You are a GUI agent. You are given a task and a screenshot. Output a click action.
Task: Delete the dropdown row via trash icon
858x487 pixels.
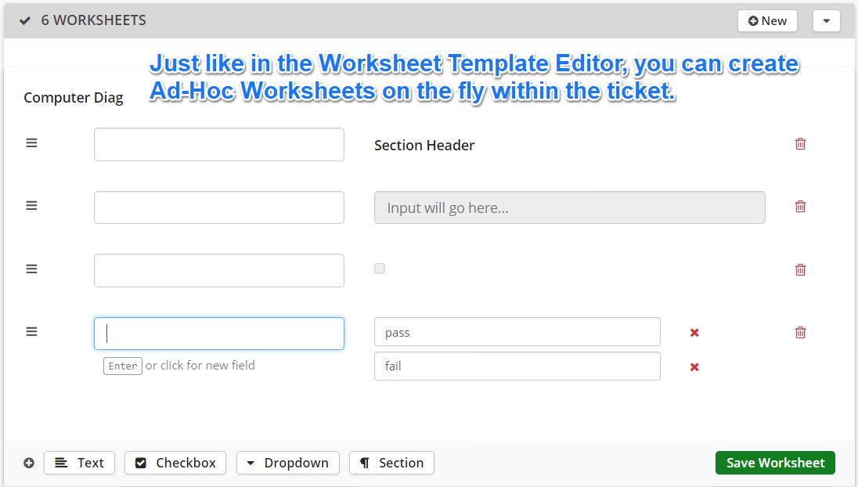point(800,332)
